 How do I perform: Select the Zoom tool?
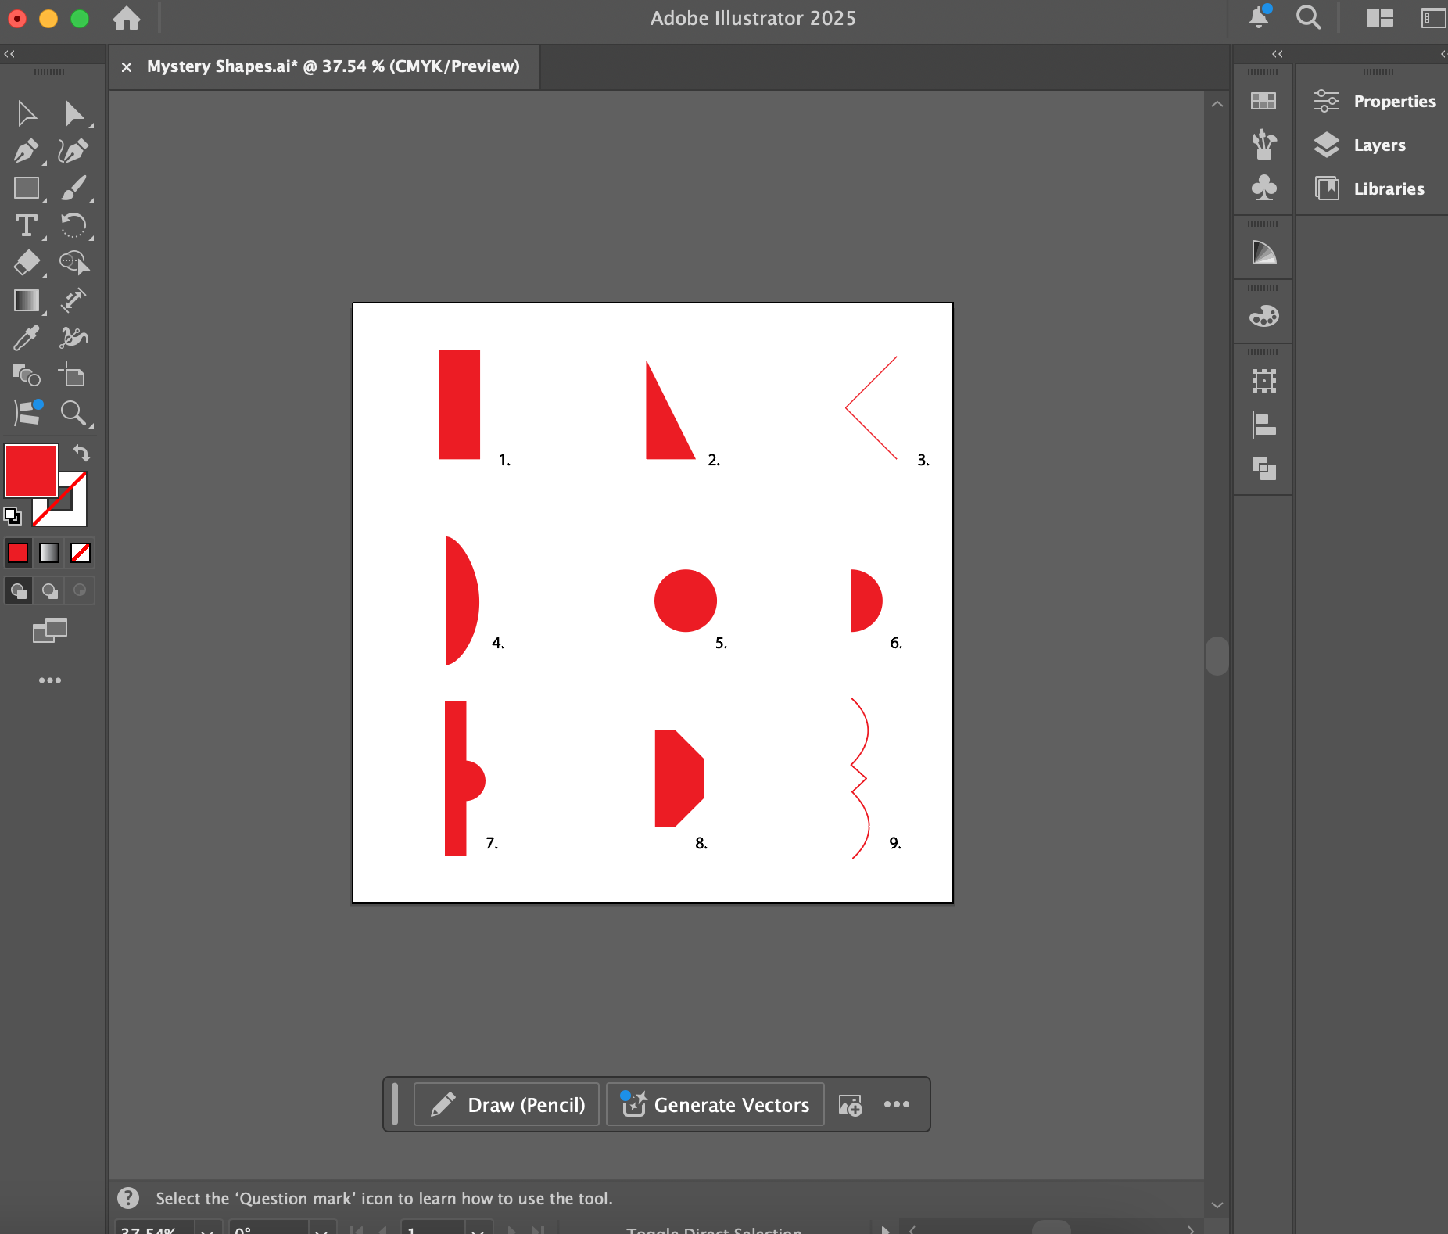(x=75, y=413)
